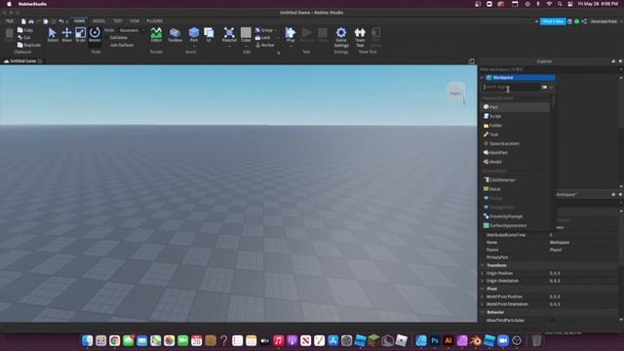Insert ClickDetector from the object list

click(x=516, y=179)
